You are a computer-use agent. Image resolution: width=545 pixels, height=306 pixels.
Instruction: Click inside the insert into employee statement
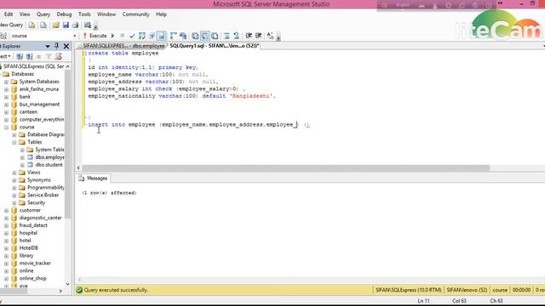tap(198, 125)
